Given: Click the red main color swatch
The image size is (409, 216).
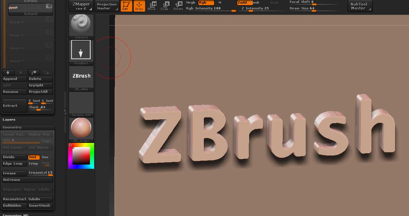Looking at the screenshot, I should pyautogui.click(x=70, y=145).
